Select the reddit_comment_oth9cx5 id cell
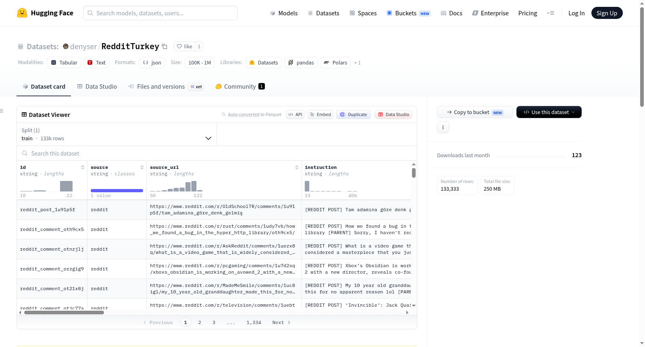The width and height of the screenshot is (645, 347). (52, 229)
